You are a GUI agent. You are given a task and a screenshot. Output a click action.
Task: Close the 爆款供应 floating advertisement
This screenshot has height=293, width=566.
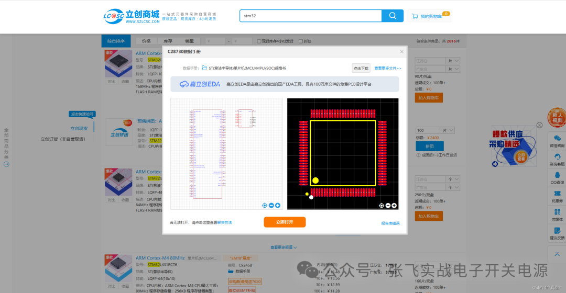coord(539,125)
